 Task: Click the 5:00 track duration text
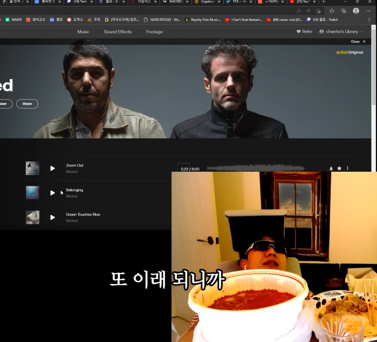pyautogui.click(x=195, y=169)
